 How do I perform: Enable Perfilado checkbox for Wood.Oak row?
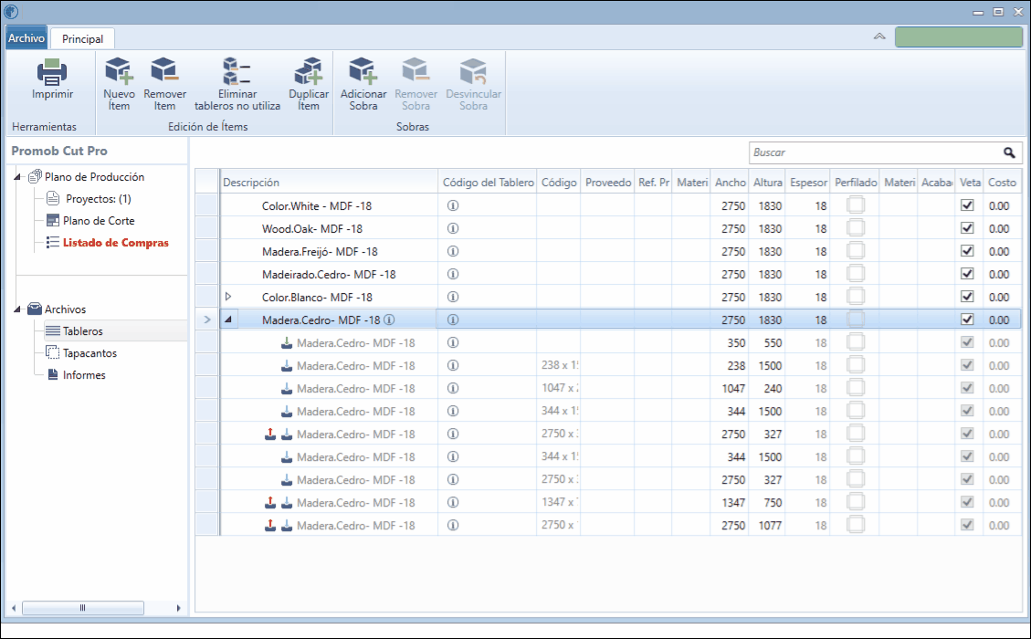click(x=856, y=228)
